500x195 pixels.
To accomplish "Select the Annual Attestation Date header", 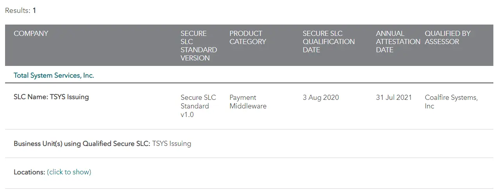I will (398, 42).
